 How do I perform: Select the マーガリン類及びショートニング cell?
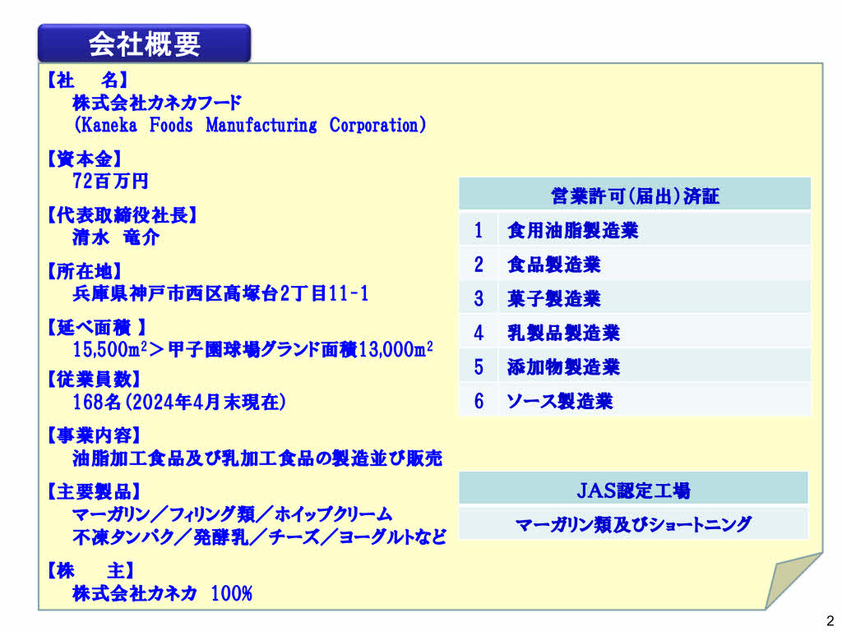point(634,523)
